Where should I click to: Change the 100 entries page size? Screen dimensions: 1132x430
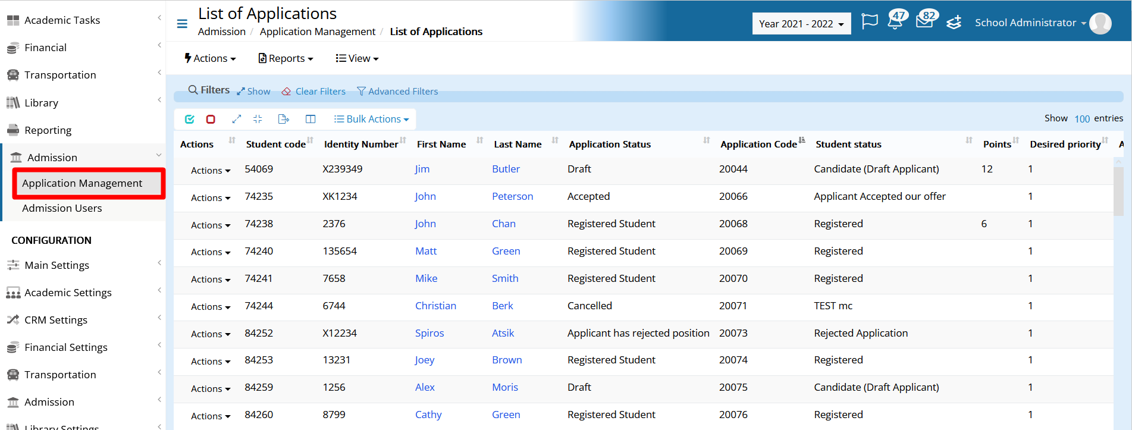pos(1082,119)
